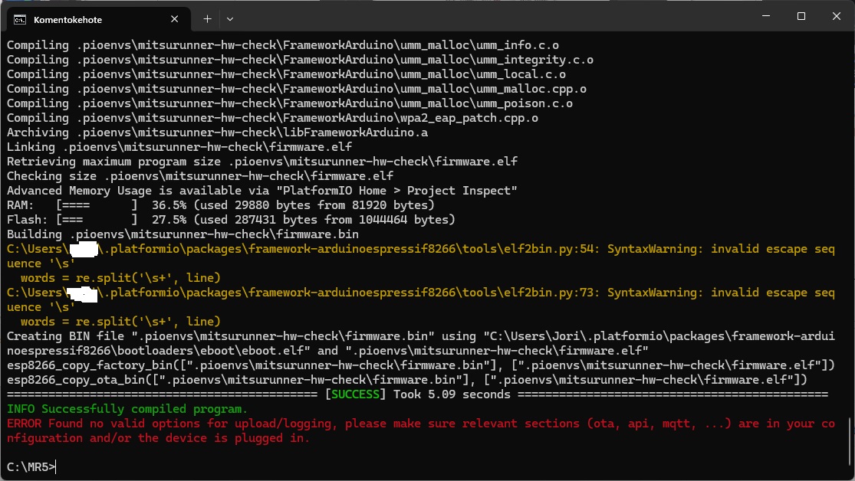
Task: Maximize the terminal window
Action: point(801,16)
